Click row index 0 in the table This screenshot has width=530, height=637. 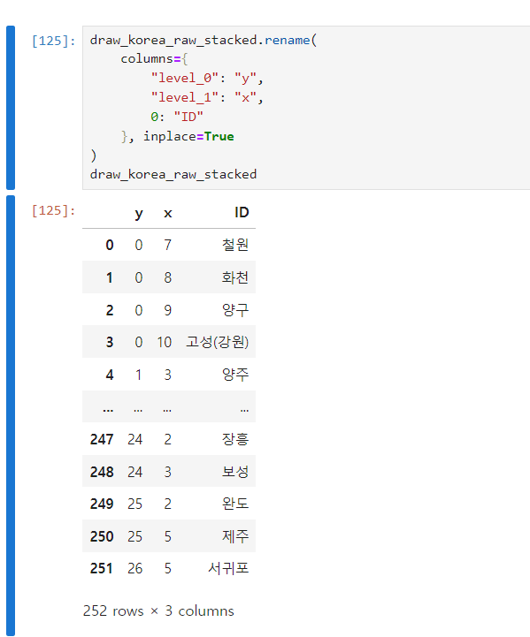110,245
